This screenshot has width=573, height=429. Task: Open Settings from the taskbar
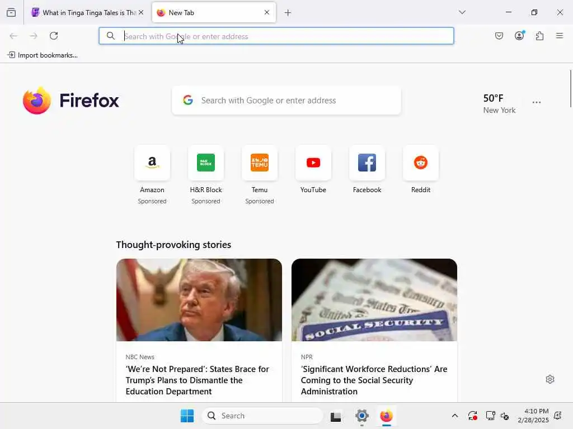click(362, 416)
